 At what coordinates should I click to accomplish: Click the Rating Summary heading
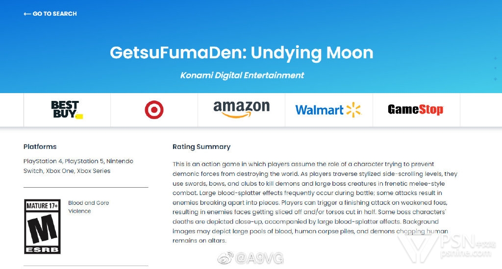[201, 147]
